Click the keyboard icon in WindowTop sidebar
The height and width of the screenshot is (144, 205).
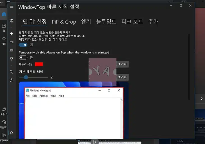click(12, 51)
